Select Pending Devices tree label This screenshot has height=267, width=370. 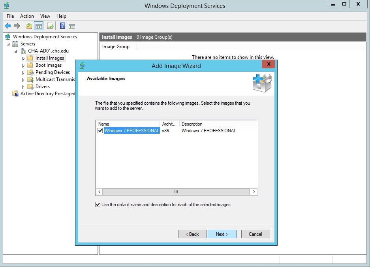[x=53, y=72]
